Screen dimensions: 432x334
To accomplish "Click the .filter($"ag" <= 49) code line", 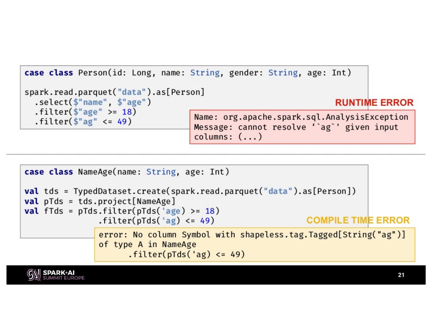I will (x=83, y=122).
